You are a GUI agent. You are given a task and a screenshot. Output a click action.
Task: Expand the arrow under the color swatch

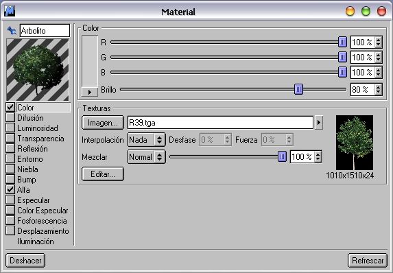tap(90, 92)
